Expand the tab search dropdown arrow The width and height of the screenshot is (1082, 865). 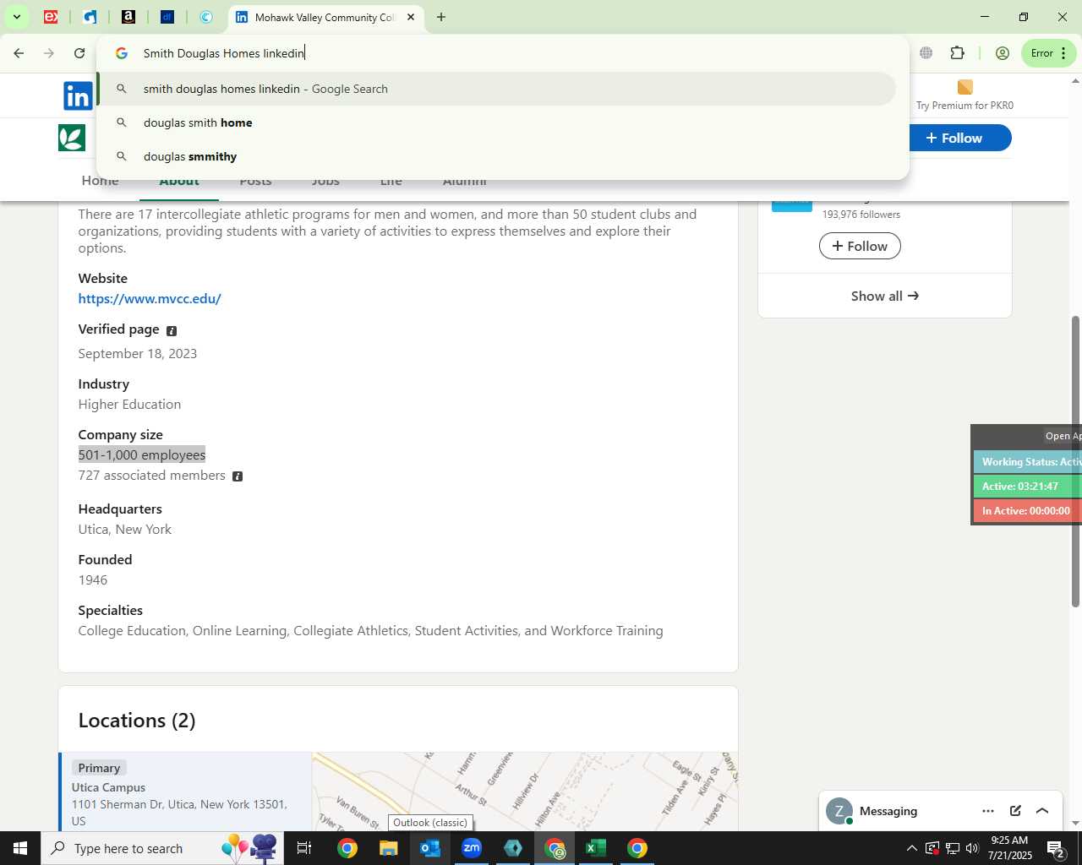16,17
